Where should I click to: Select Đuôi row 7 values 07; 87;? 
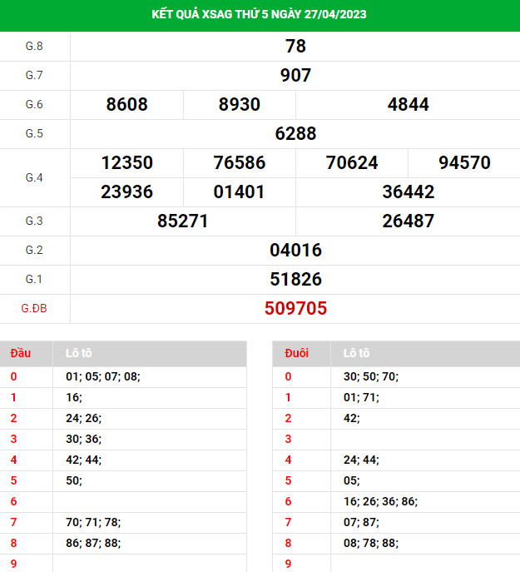361,522
